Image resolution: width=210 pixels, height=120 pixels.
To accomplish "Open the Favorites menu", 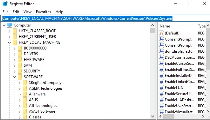I will tap(43, 12).
